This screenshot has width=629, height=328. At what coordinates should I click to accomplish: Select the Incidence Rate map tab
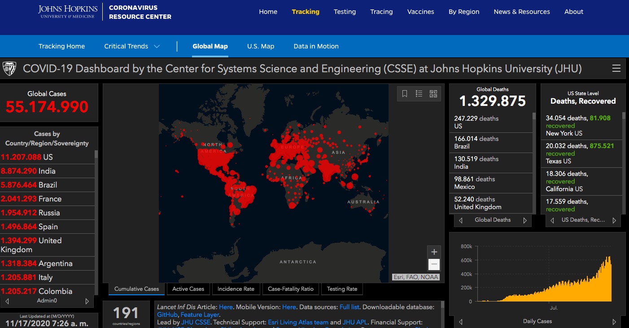point(236,289)
